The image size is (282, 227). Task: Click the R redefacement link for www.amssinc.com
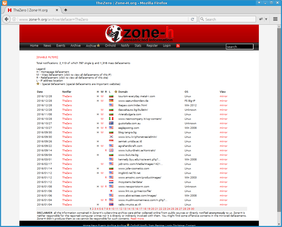(106, 177)
